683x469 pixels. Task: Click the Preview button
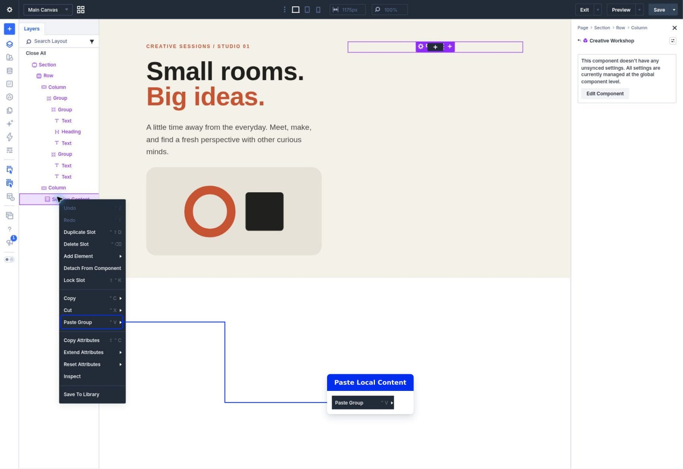(x=621, y=10)
